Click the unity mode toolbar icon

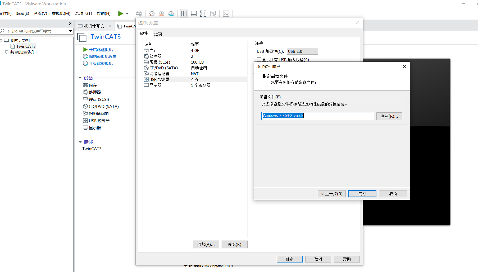pyautogui.click(x=213, y=14)
